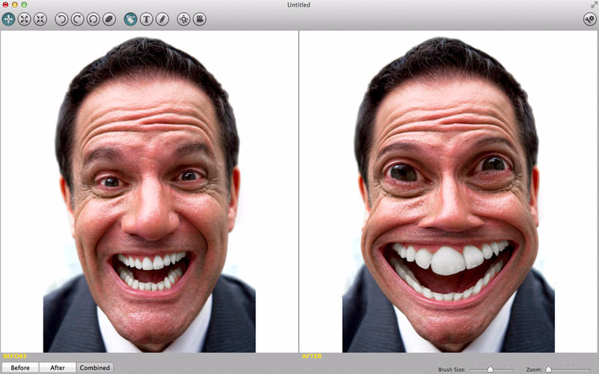Click the movie camera icon
Image resolution: width=599 pixels, height=374 pixels.
click(x=199, y=19)
